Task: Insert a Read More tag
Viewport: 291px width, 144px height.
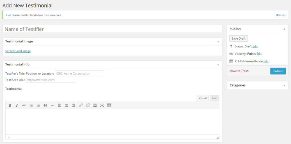Action: [x=95, y=105]
